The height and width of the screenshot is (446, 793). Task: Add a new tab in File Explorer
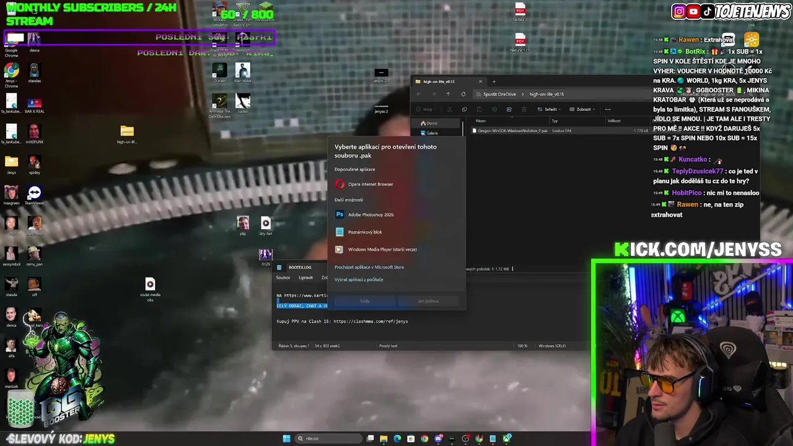click(x=494, y=81)
